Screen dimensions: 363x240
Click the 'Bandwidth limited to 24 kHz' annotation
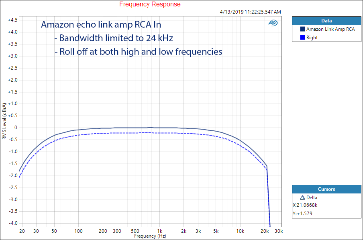(x=114, y=38)
